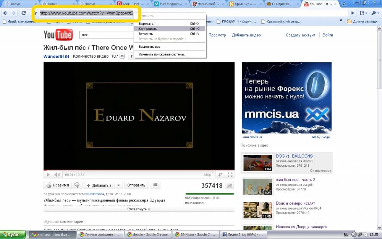
Task: Select Выделить все in the context menu
Action: (170, 47)
